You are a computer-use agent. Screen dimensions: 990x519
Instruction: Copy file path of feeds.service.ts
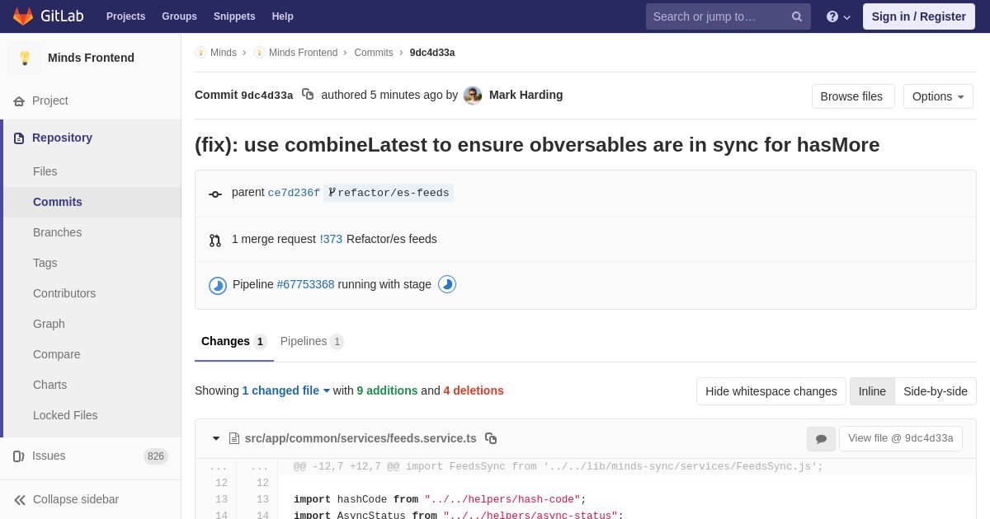[491, 438]
